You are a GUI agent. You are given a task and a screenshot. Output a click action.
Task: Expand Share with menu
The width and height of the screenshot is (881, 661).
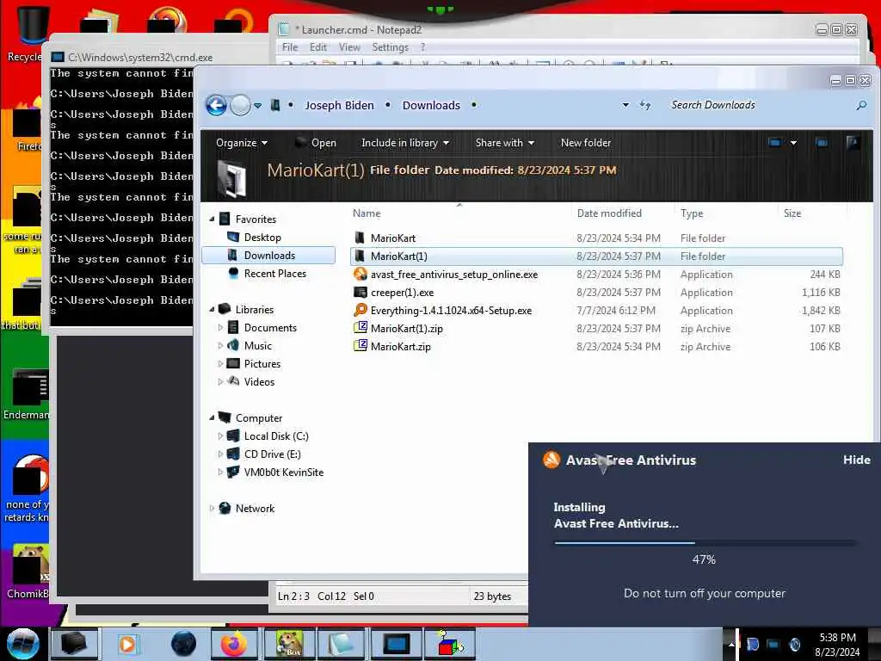(504, 143)
